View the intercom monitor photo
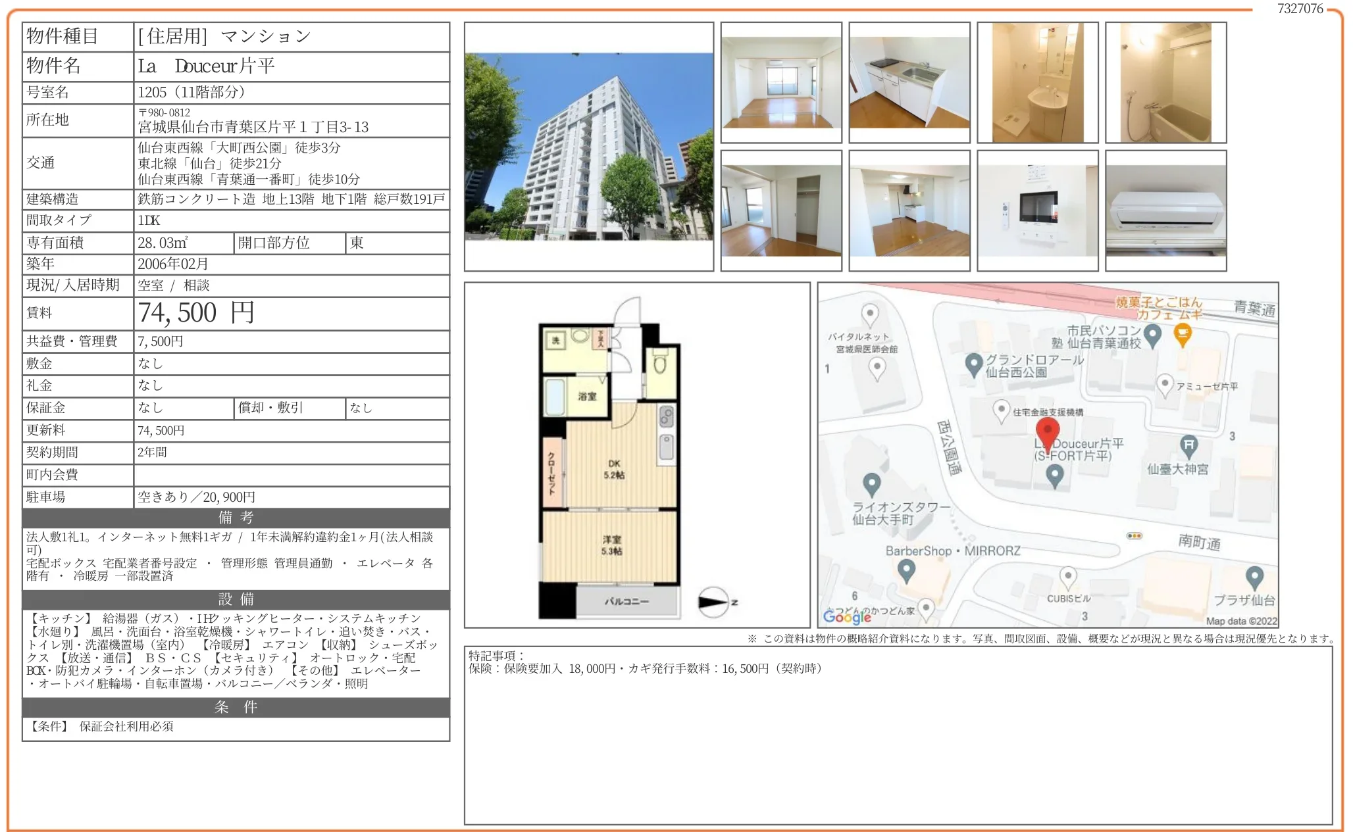This screenshot has width=1353, height=832. click(1038, 209)
